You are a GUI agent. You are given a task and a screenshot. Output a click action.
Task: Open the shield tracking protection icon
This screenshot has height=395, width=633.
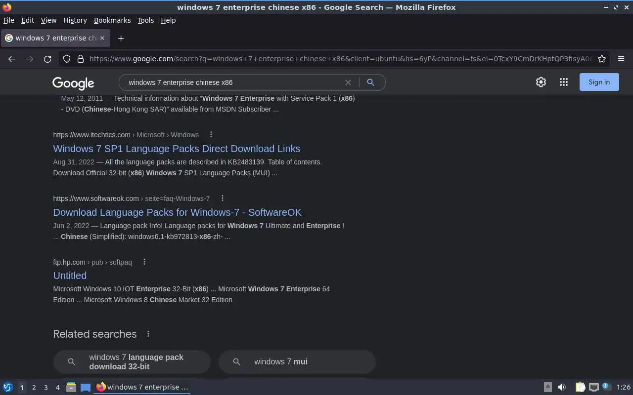tap(67, 59)
